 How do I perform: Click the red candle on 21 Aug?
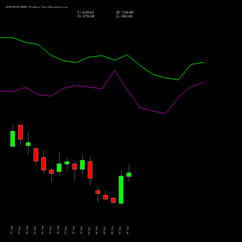pyautogui.click(x=36, y=154)
